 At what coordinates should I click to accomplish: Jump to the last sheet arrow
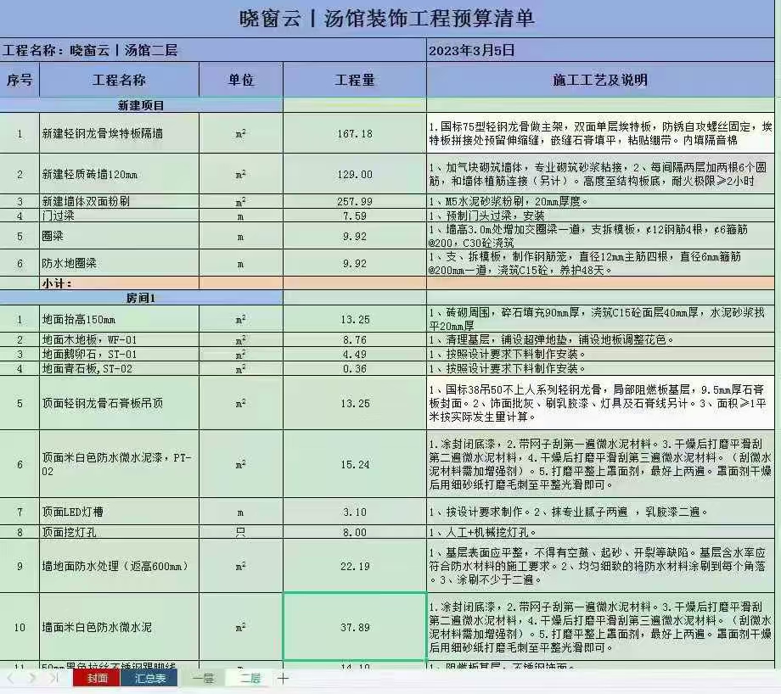53,678
